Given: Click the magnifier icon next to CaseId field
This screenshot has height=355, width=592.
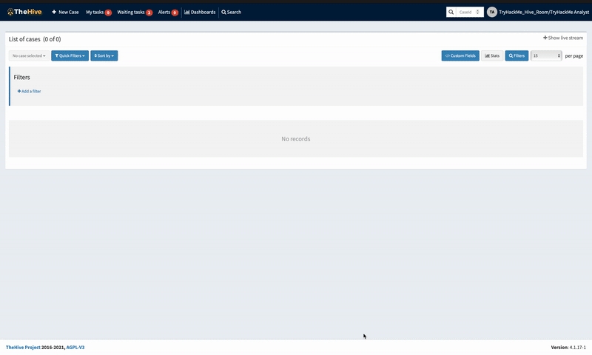Looking at the screenshot, I should tap(451, 12).
